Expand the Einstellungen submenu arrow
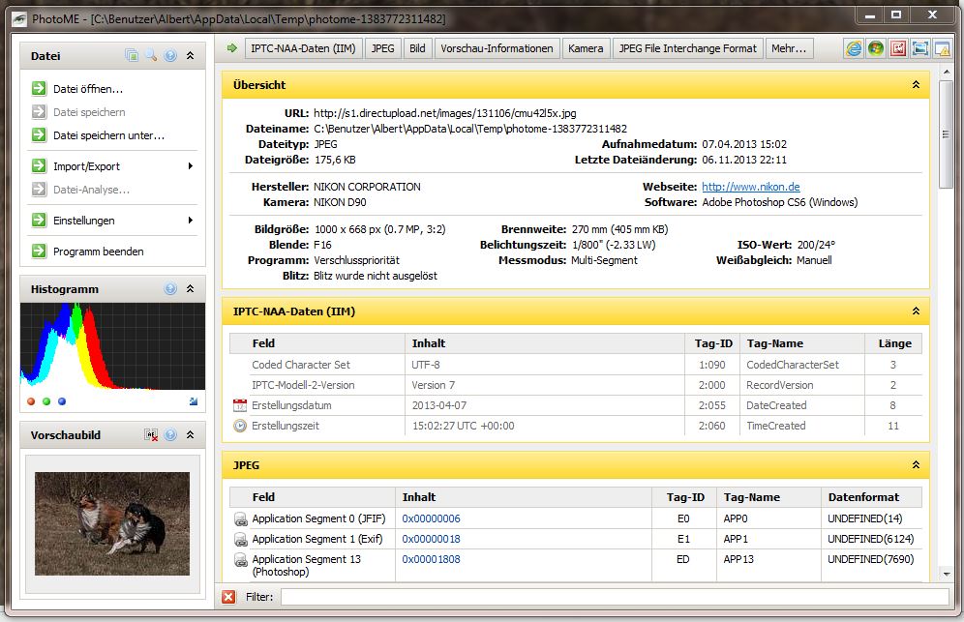The image size is (964, 622). coord(191,220)
